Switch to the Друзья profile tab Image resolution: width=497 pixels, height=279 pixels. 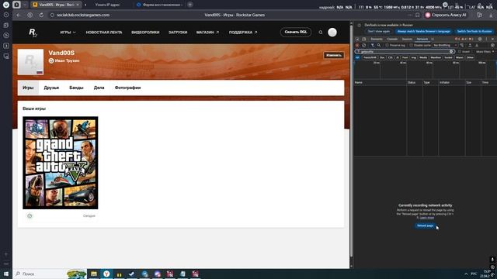point(51,88)
